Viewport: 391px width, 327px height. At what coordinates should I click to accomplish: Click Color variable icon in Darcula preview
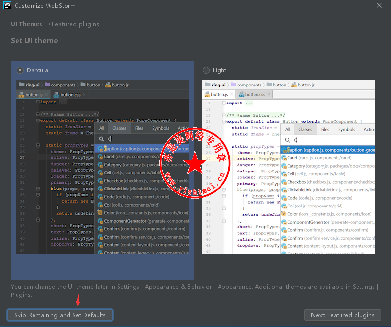pos(100,213)
